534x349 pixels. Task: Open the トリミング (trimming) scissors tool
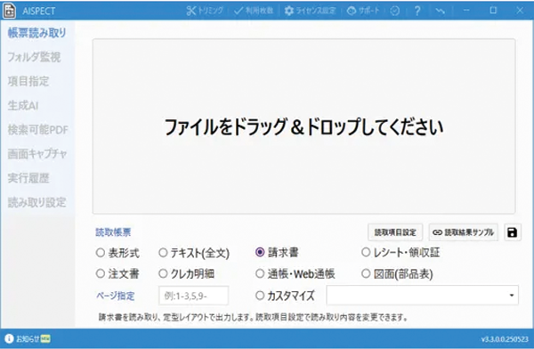pos(205,11)
